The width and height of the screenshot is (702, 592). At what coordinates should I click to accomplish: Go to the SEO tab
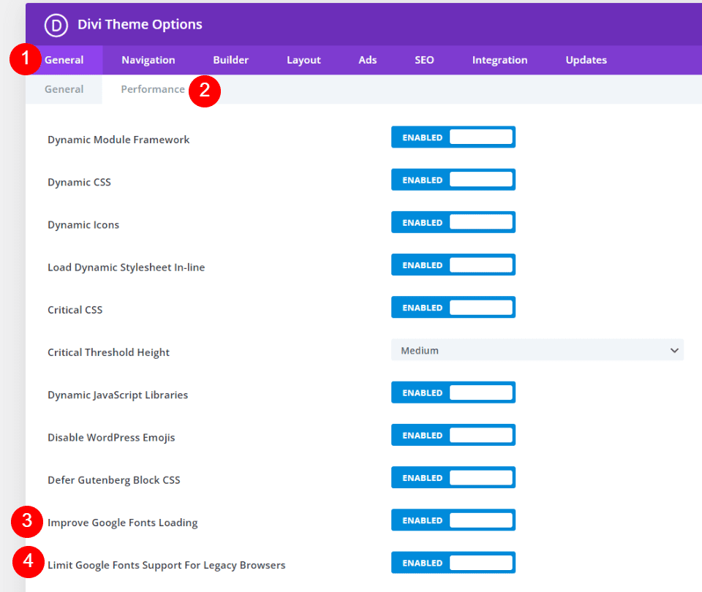click(x=424, y=60)
